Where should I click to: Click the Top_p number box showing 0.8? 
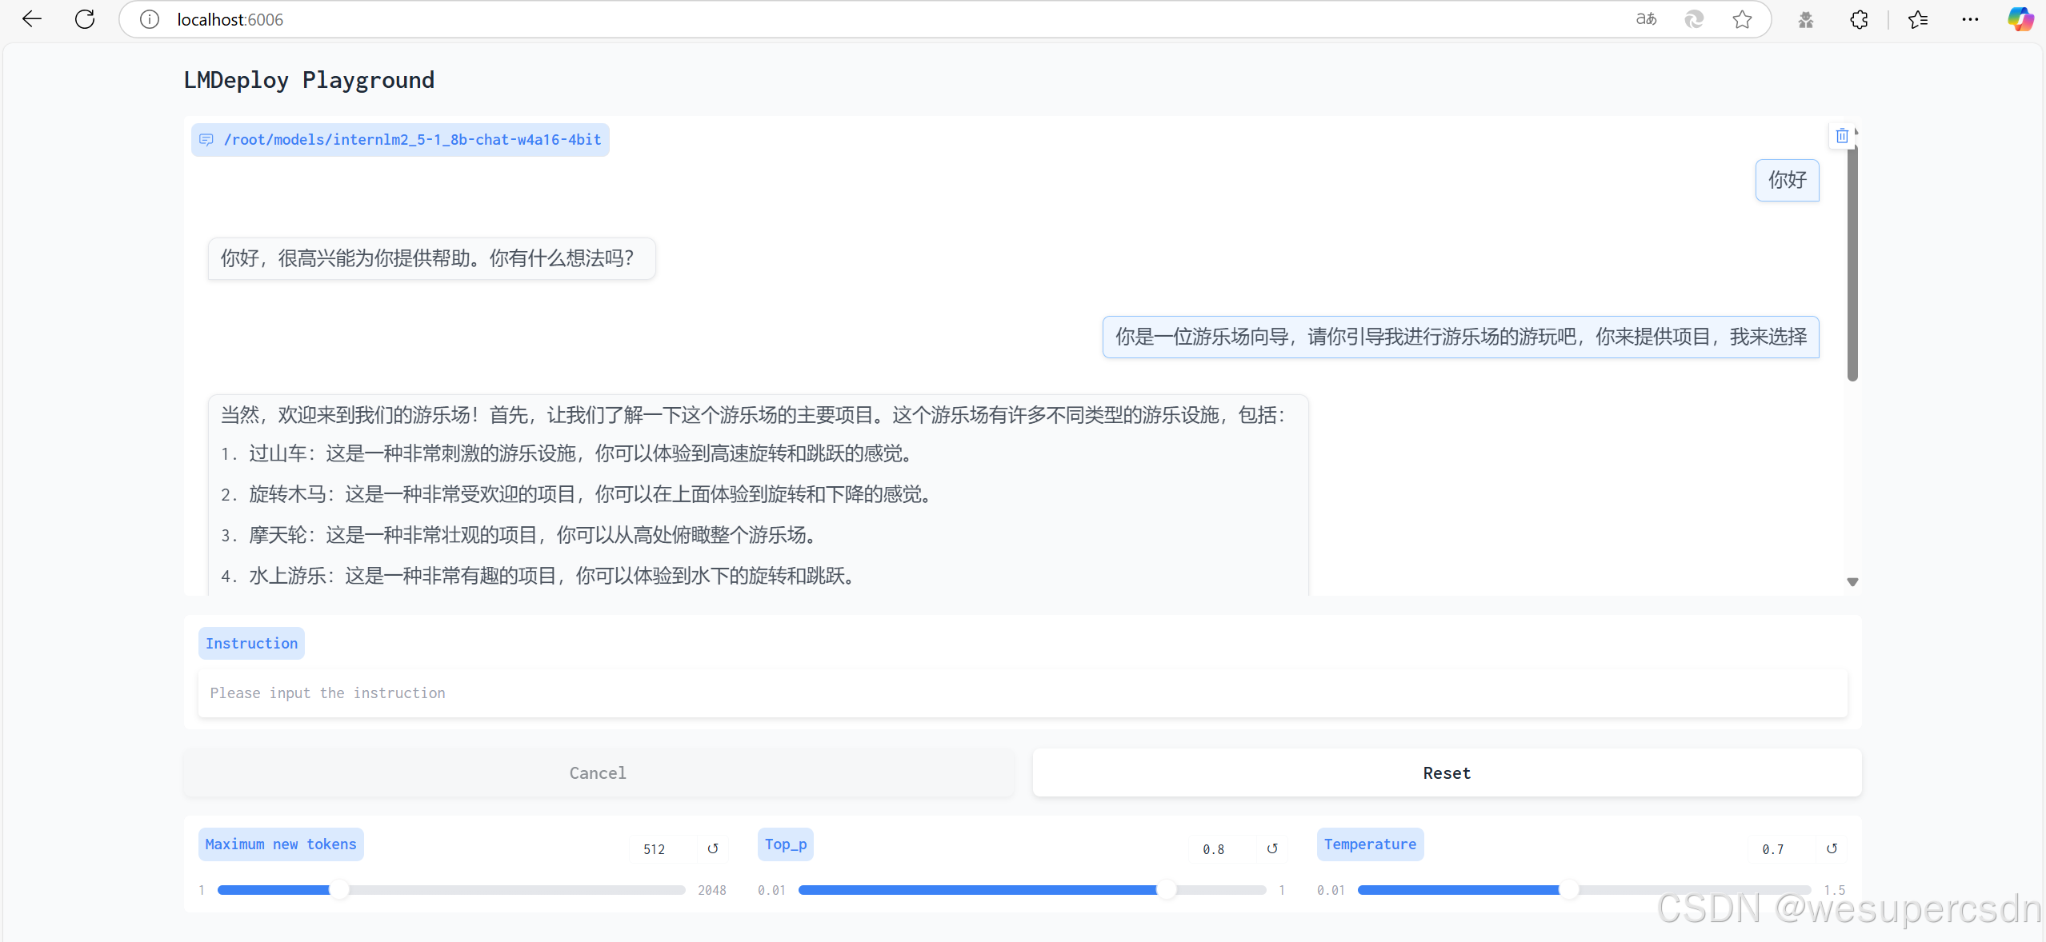pos(1219,849)
